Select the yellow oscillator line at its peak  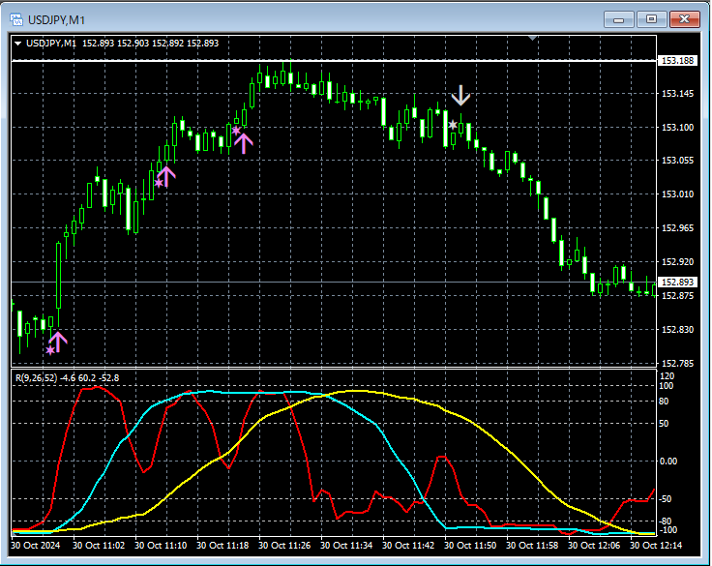(x=358, y=391)
